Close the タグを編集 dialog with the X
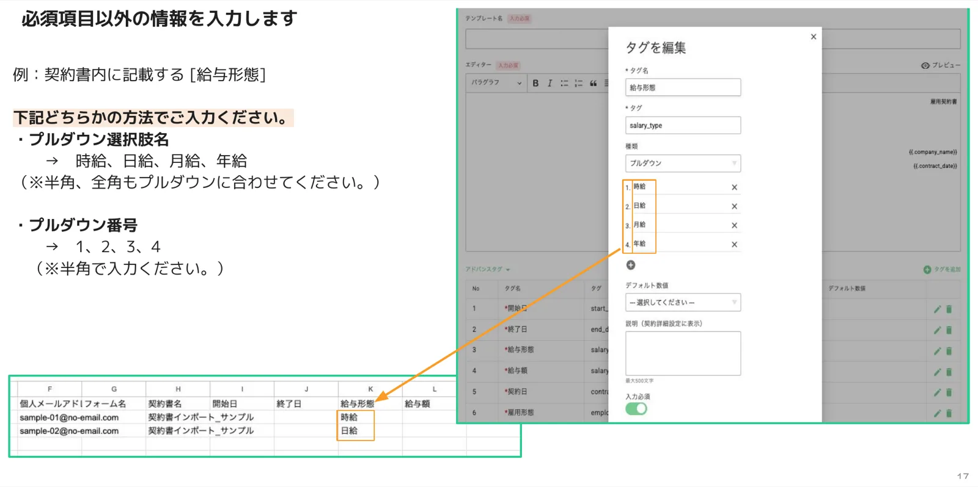The image size is (978, 487). pyautogui.click(x=813, y=37)
